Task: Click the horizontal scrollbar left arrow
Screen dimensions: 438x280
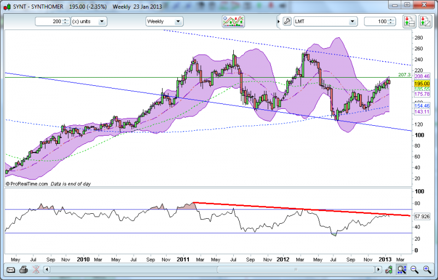Action: click(x=47, y=270)
